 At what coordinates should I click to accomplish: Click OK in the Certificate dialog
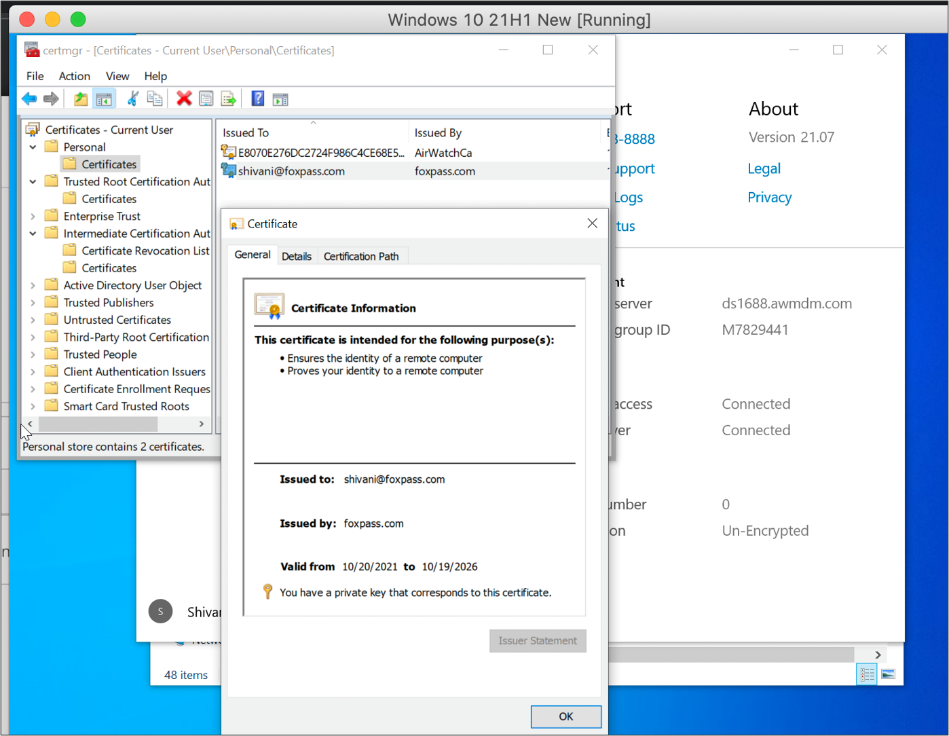tap(565, 716)
